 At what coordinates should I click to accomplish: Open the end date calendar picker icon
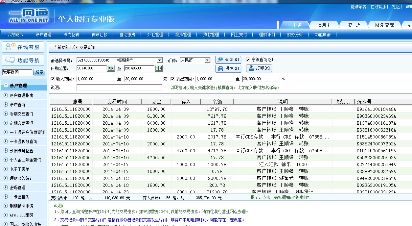(159, 68)
